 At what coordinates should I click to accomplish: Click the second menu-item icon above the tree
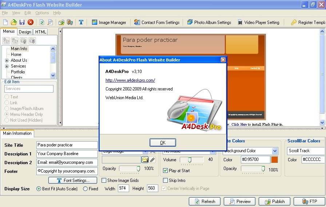pos(15,41)
